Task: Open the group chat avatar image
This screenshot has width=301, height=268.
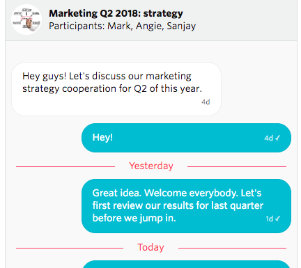Action: tap(26, 19)
